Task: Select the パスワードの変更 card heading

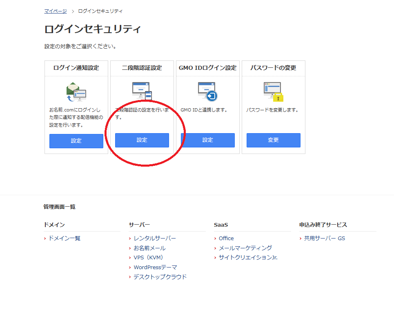Action: coord(274,68)
